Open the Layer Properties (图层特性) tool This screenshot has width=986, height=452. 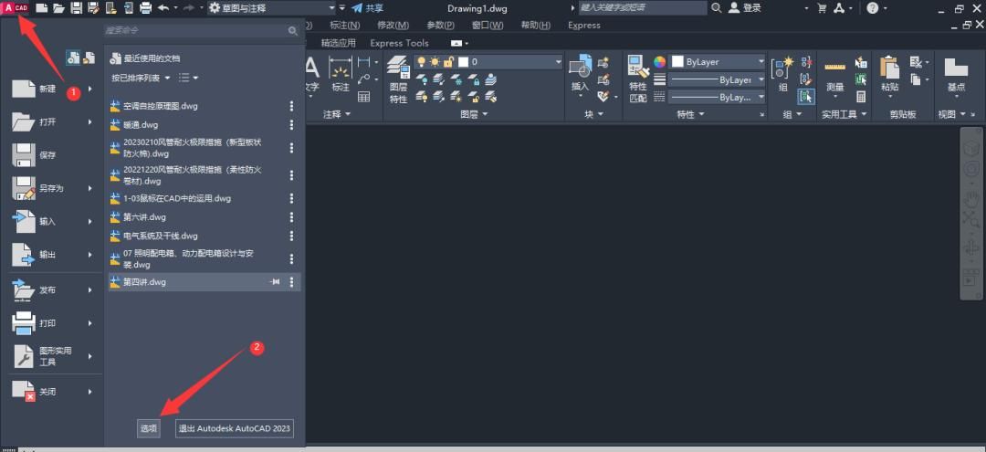[x=398, y=79]
